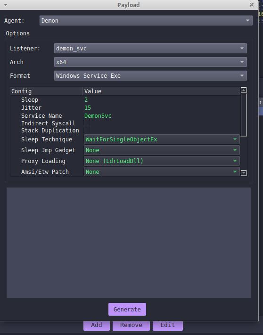
Task: Select the Service Name value DemonSvc
Action: [98, 116]
